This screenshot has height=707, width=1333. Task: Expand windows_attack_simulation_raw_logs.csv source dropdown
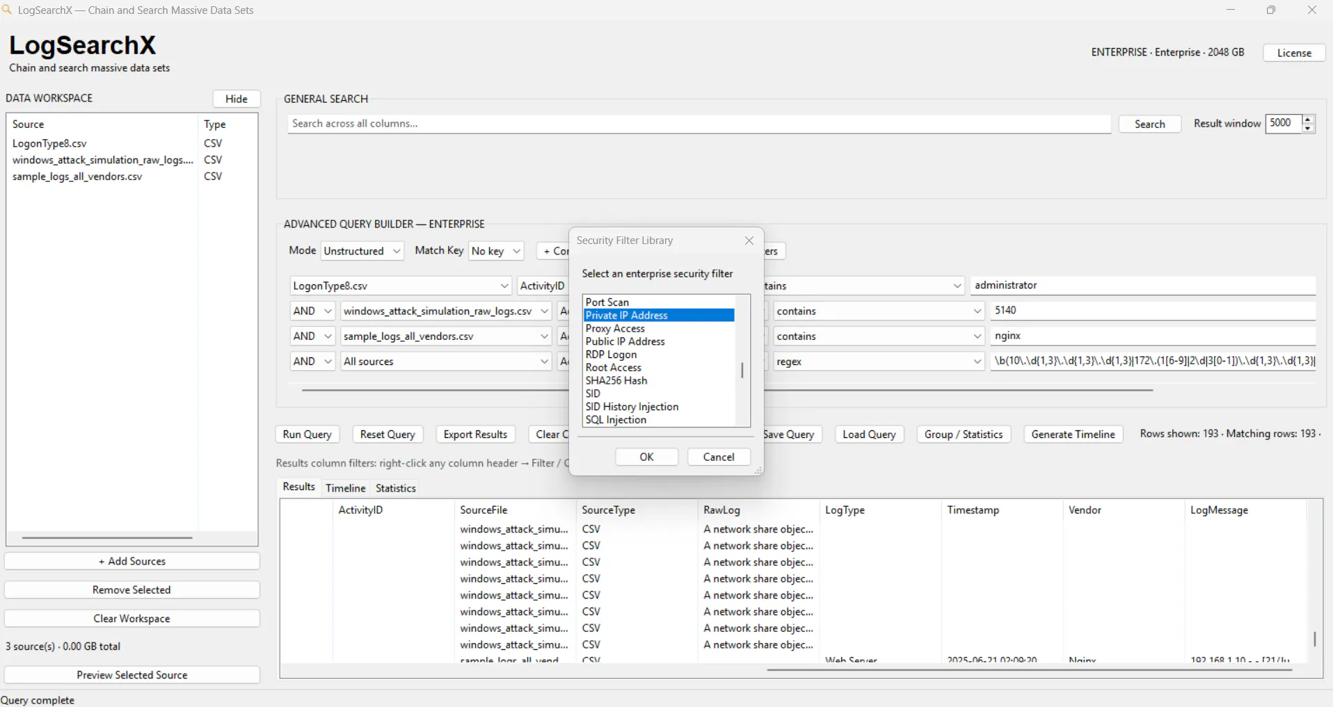[446, 311]
